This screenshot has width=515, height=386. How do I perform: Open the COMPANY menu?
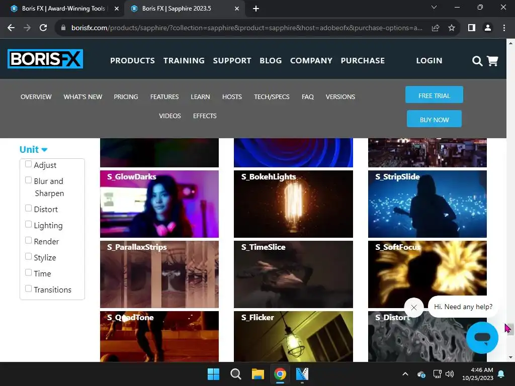(x=311, y=61)
